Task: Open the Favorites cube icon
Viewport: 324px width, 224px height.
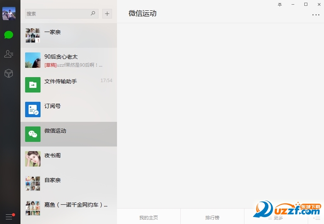Action: [x=8, y=73]
